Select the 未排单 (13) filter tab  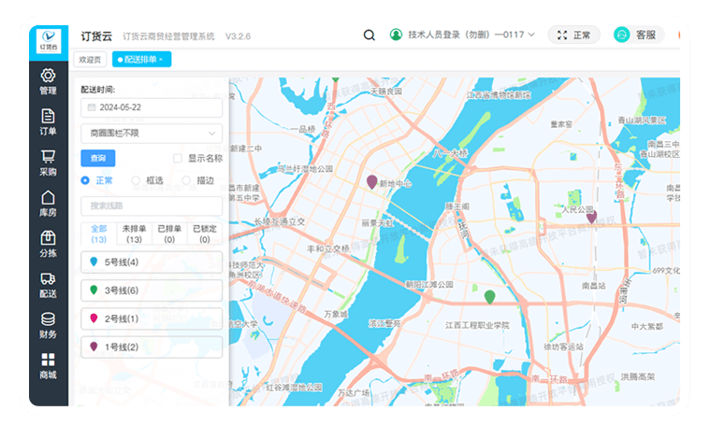[134, 234]
